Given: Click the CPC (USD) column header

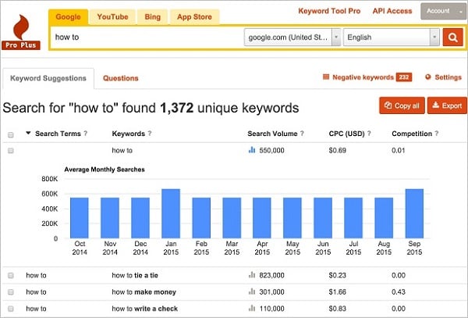Looking at the screenshot, I should point(347,134).
